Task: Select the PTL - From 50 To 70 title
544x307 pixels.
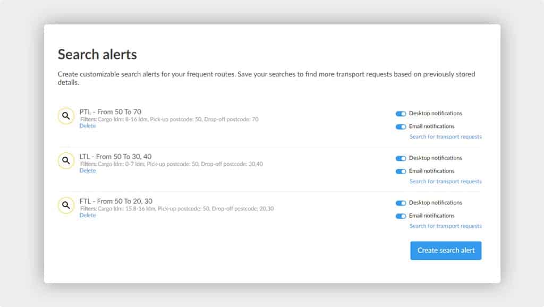Action: 110,112
